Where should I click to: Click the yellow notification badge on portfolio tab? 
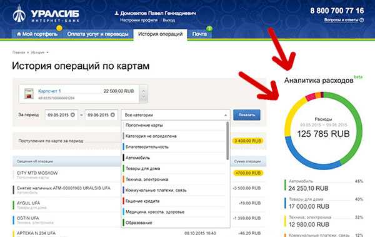(59, 28)
